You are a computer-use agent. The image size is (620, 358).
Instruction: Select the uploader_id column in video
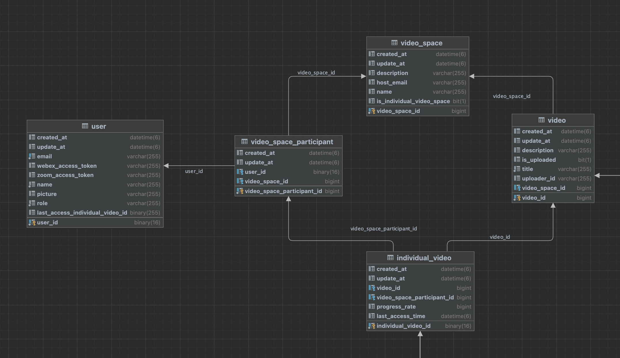pyautogui.click(x=538, y=178)
